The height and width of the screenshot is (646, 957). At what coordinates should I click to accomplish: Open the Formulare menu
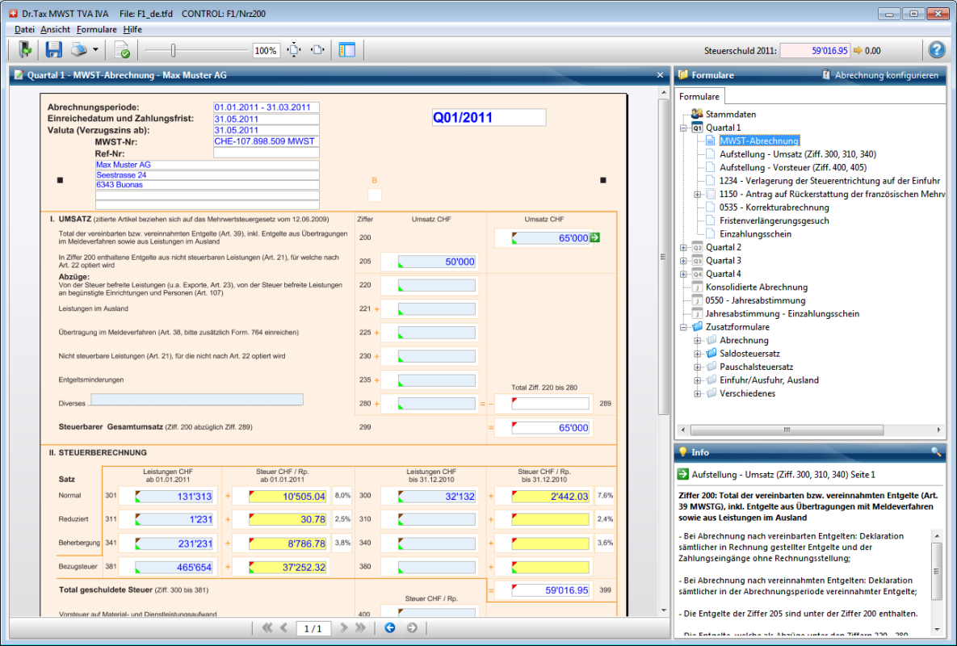[x=96, y=29]
